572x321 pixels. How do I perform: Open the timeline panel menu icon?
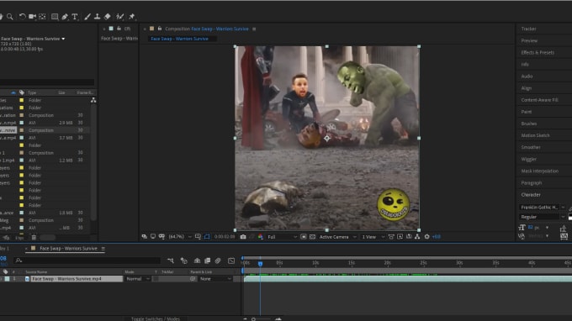[103, 249]
